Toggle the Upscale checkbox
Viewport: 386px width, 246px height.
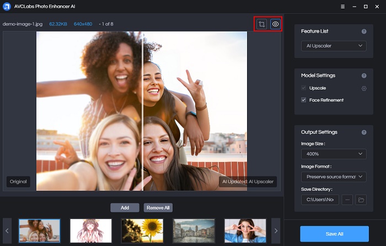click(303, 88)
